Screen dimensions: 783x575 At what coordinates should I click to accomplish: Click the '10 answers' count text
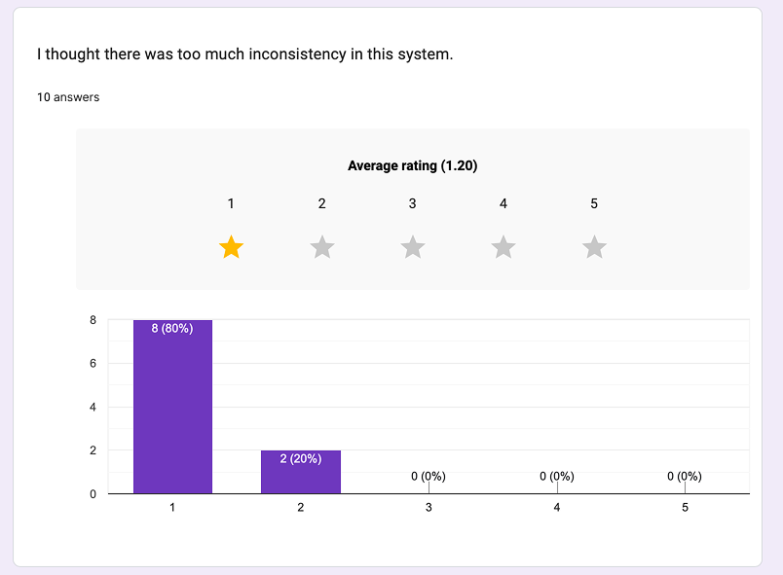pyautogui.click(x=68, y=97)
